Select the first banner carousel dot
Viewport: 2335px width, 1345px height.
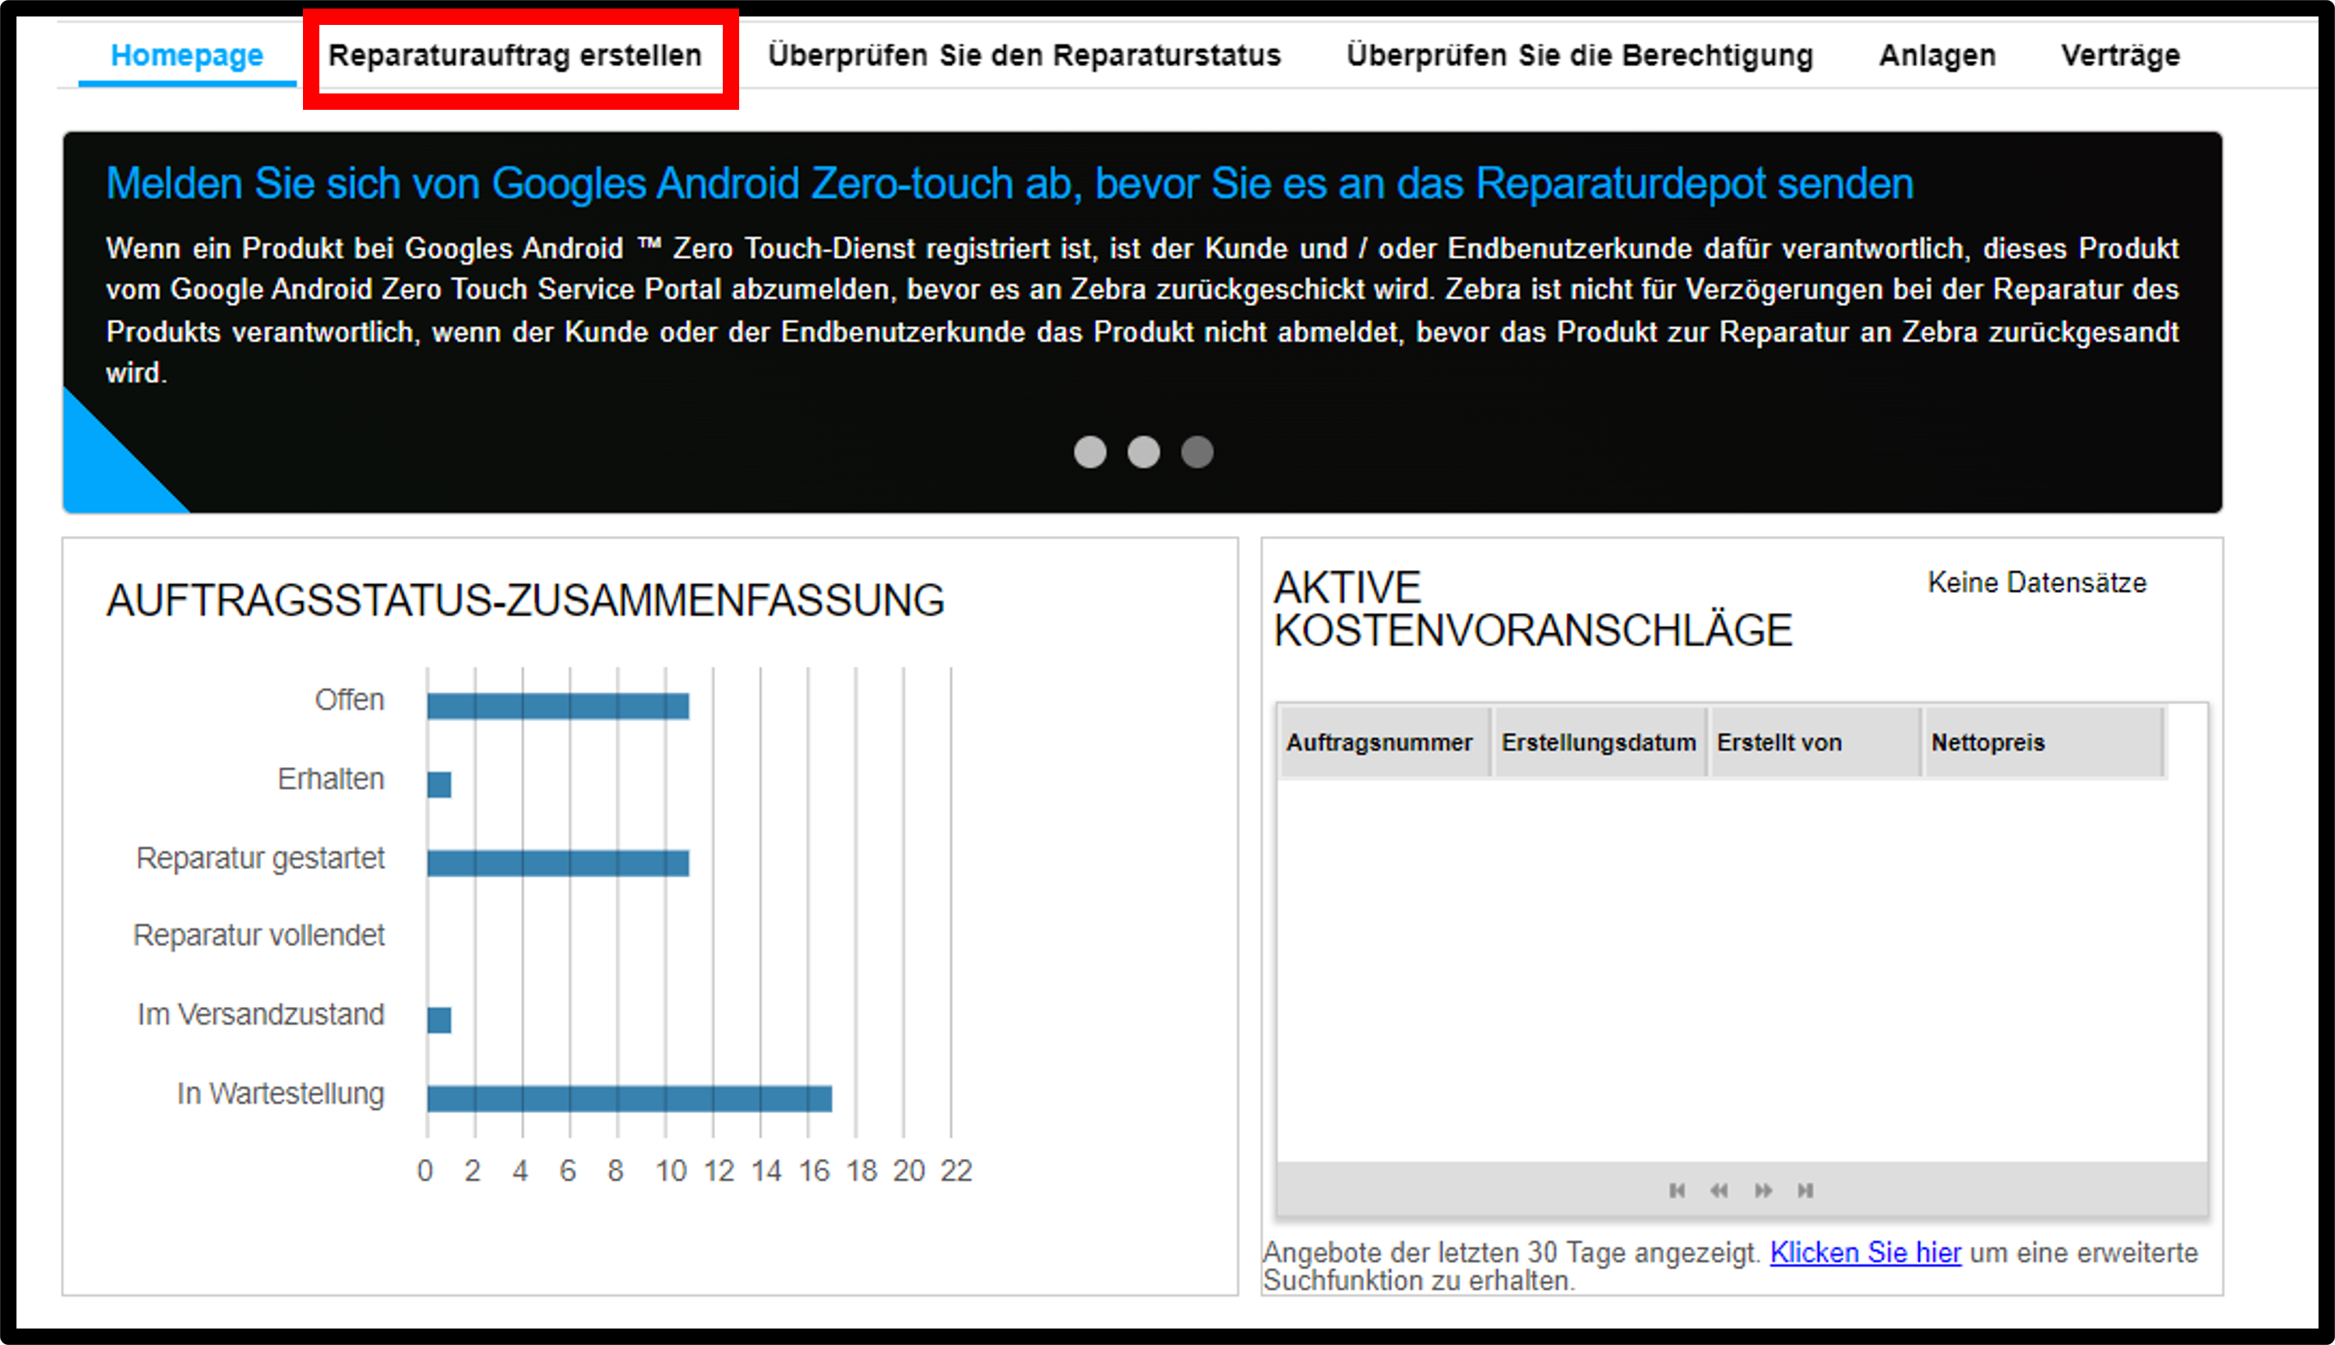coord(1090,452)
